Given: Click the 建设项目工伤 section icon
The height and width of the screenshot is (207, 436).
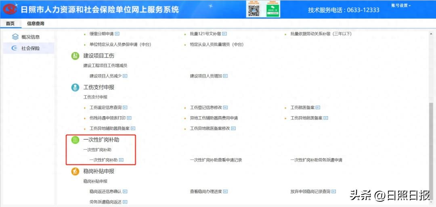Looking at the screenshot, I should click(75, 56).
